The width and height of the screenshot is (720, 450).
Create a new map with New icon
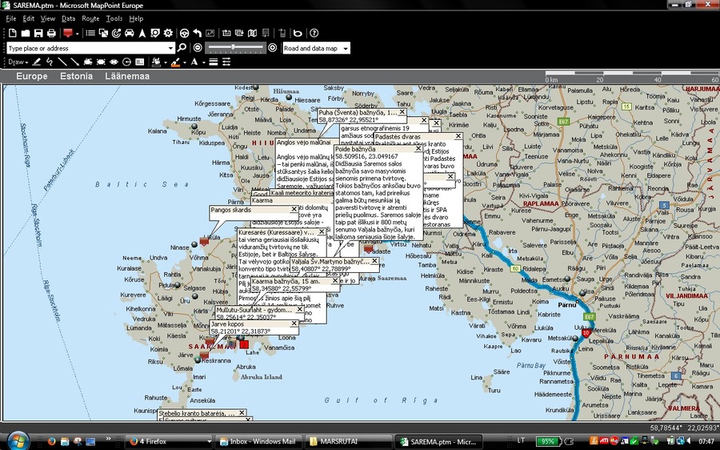12,33
